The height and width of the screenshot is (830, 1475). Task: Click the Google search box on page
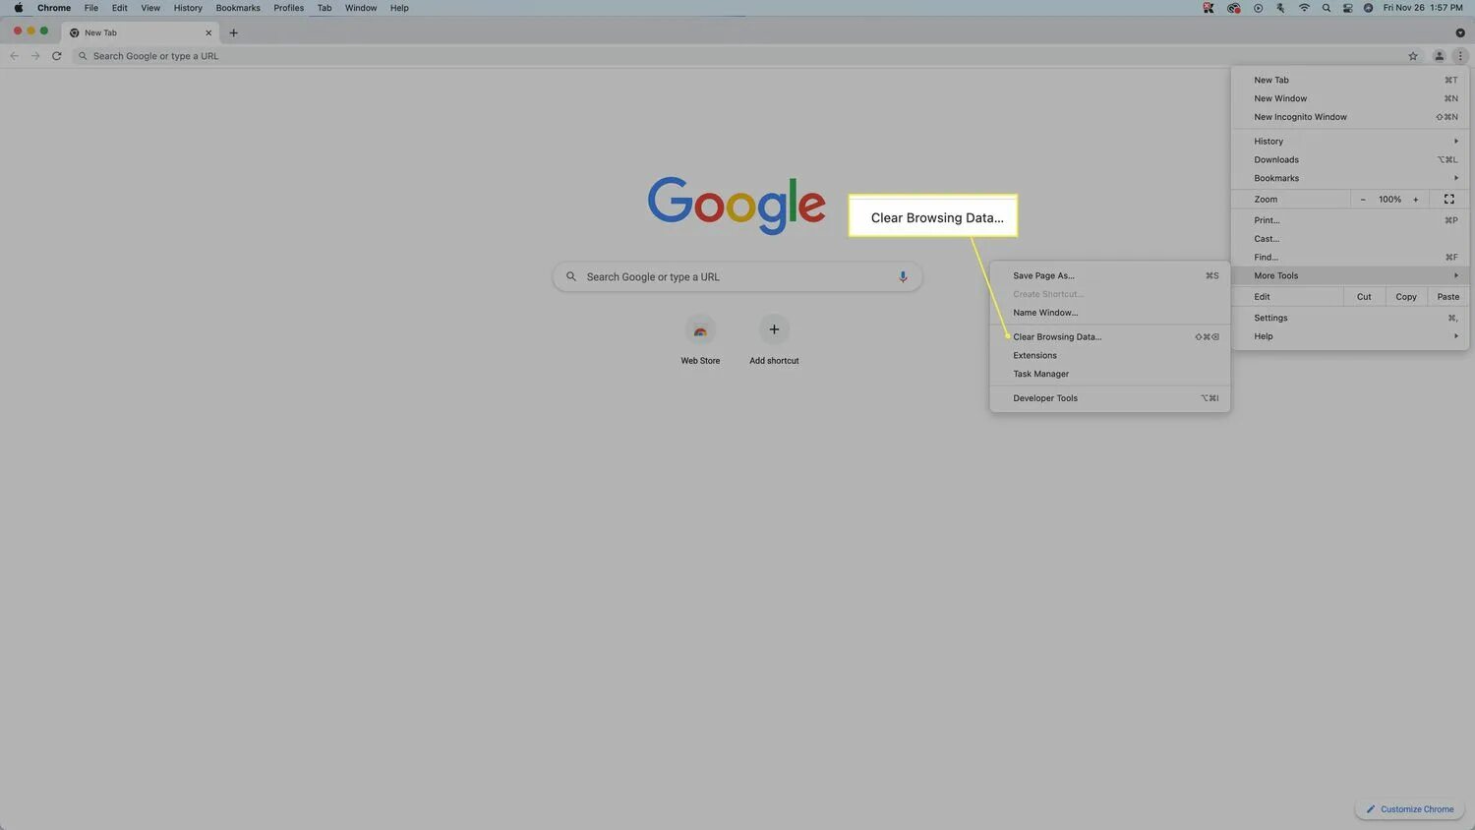point(737,276)
